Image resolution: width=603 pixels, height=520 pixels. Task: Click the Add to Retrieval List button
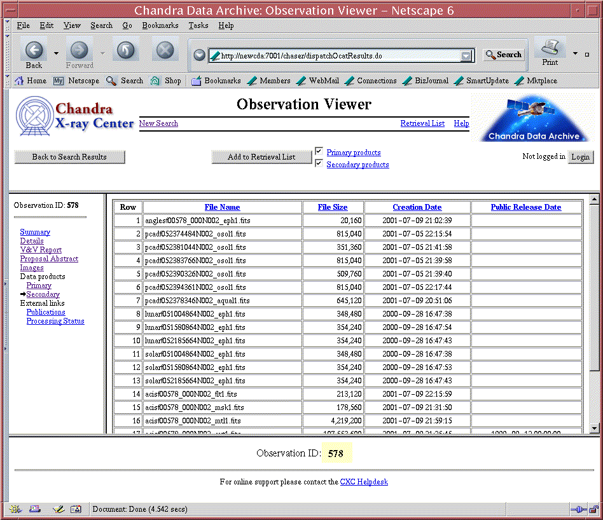pos(261,157)
